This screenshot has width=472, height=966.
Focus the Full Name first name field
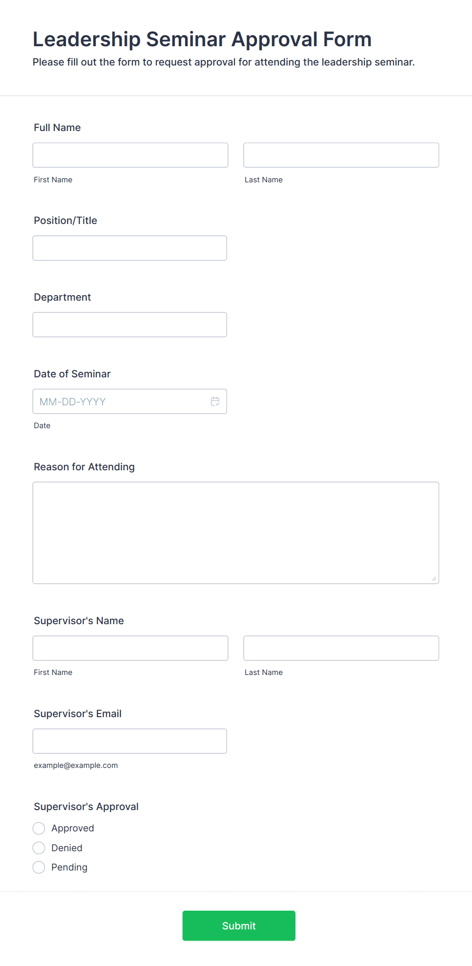tap(130, 155)
